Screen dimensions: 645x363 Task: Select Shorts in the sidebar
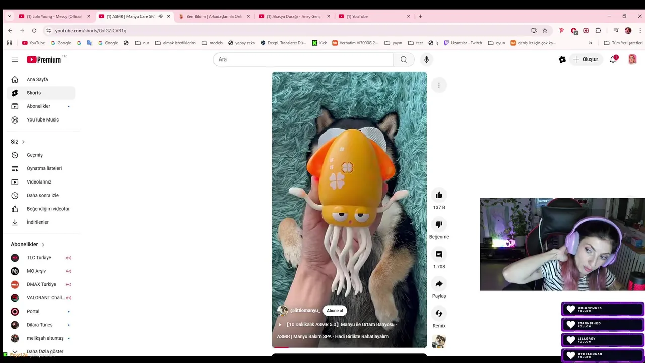(41, 93)
